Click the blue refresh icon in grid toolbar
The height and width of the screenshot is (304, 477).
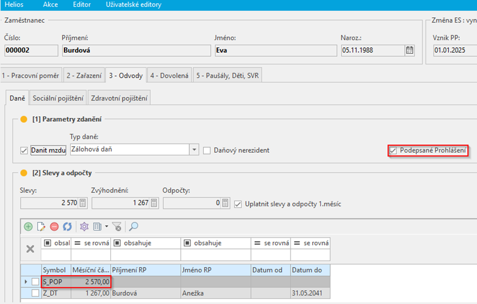click(67, 227)
